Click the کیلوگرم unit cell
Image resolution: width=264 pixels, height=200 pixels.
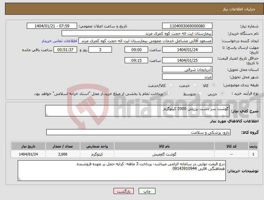click(x=97, y=154)
